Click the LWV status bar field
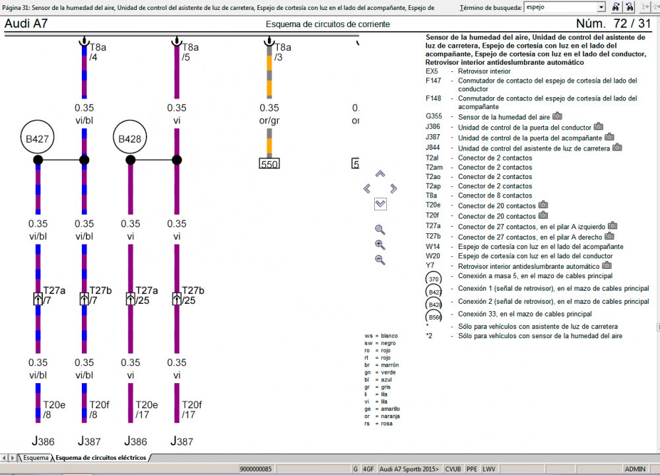This screenshot has width=660, height=475. (x=488, y=468)
